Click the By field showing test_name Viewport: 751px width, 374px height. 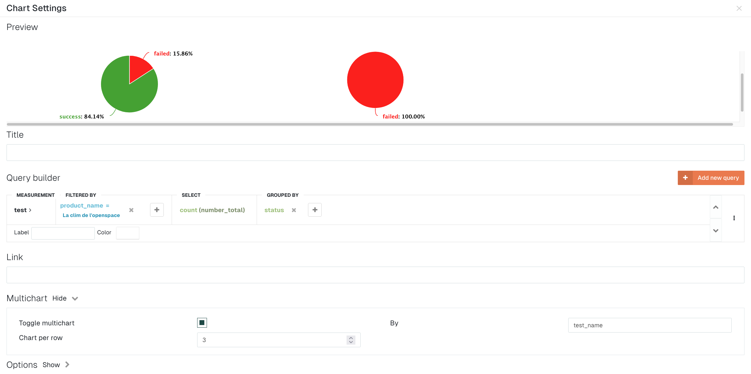pos(650,325)
